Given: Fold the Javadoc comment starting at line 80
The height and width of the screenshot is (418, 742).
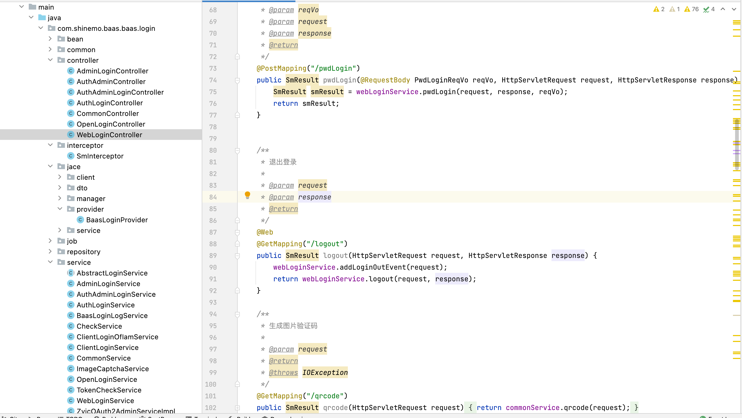Looking at the screenshot, I should coord(237,151).
